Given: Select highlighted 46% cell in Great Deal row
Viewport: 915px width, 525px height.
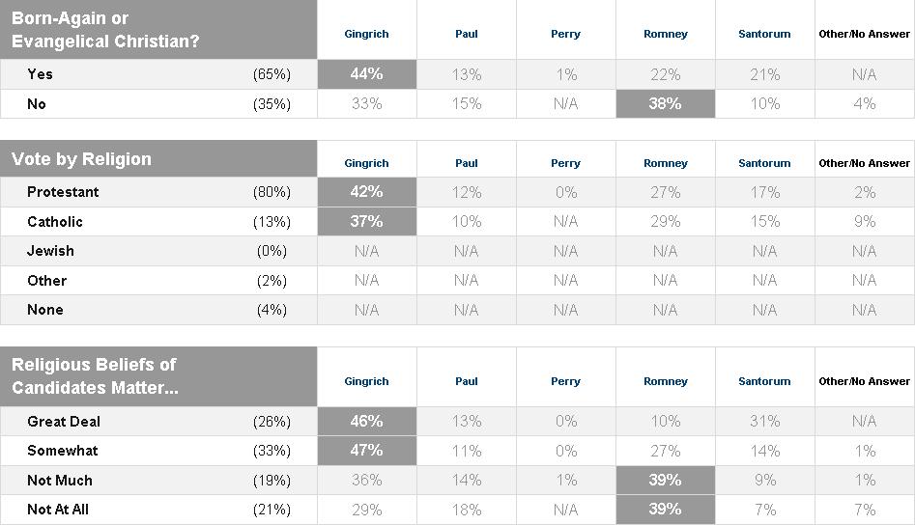Looking at the screenshot, I should coord(366,421).
